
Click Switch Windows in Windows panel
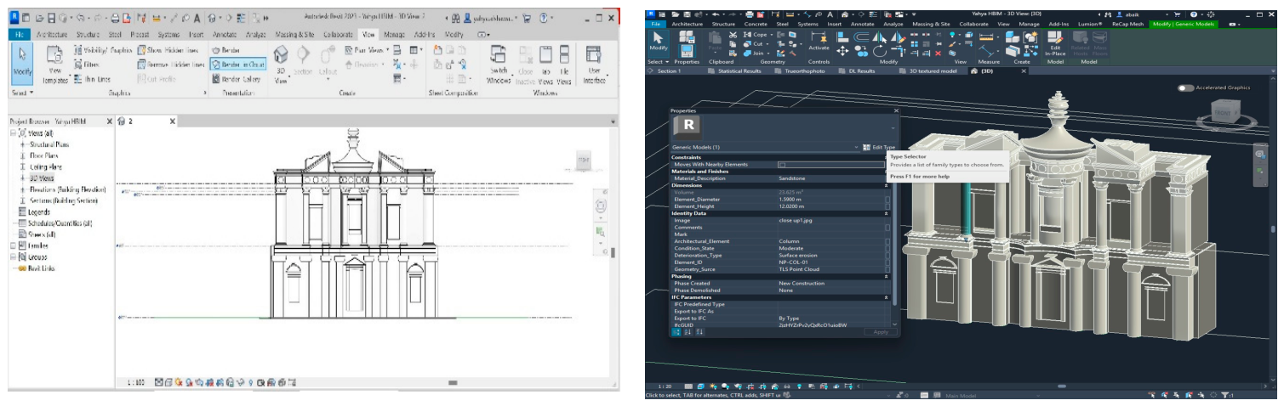[x=499, y=63]
